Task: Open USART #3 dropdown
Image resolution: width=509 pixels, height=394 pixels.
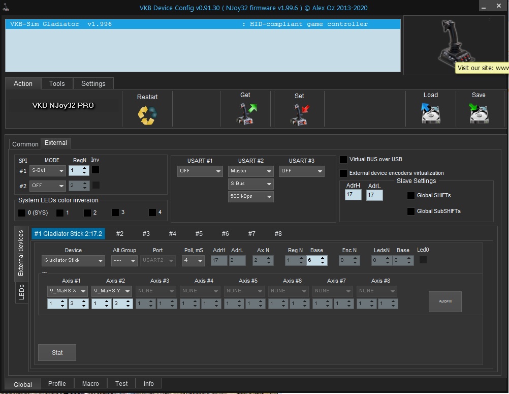Action: pos(301,171)
